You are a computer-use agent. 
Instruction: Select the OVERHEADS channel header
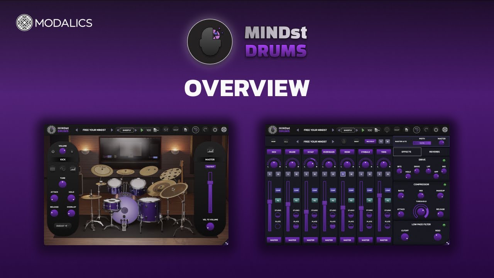tap(329, 152)
